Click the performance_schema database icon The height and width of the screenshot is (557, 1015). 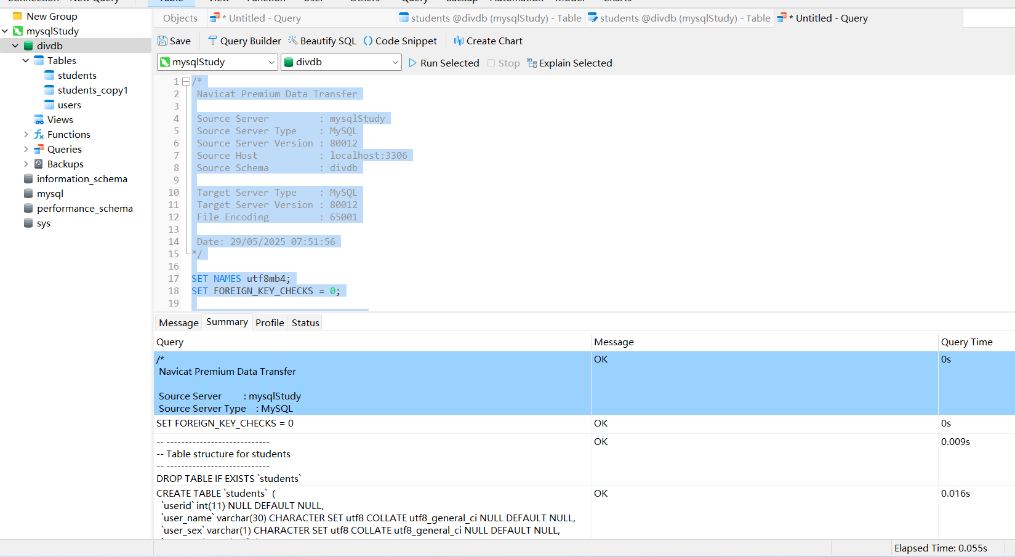coord(28,208)
